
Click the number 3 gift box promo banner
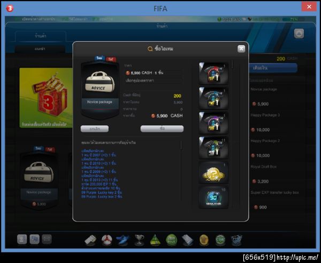point(46,98)
